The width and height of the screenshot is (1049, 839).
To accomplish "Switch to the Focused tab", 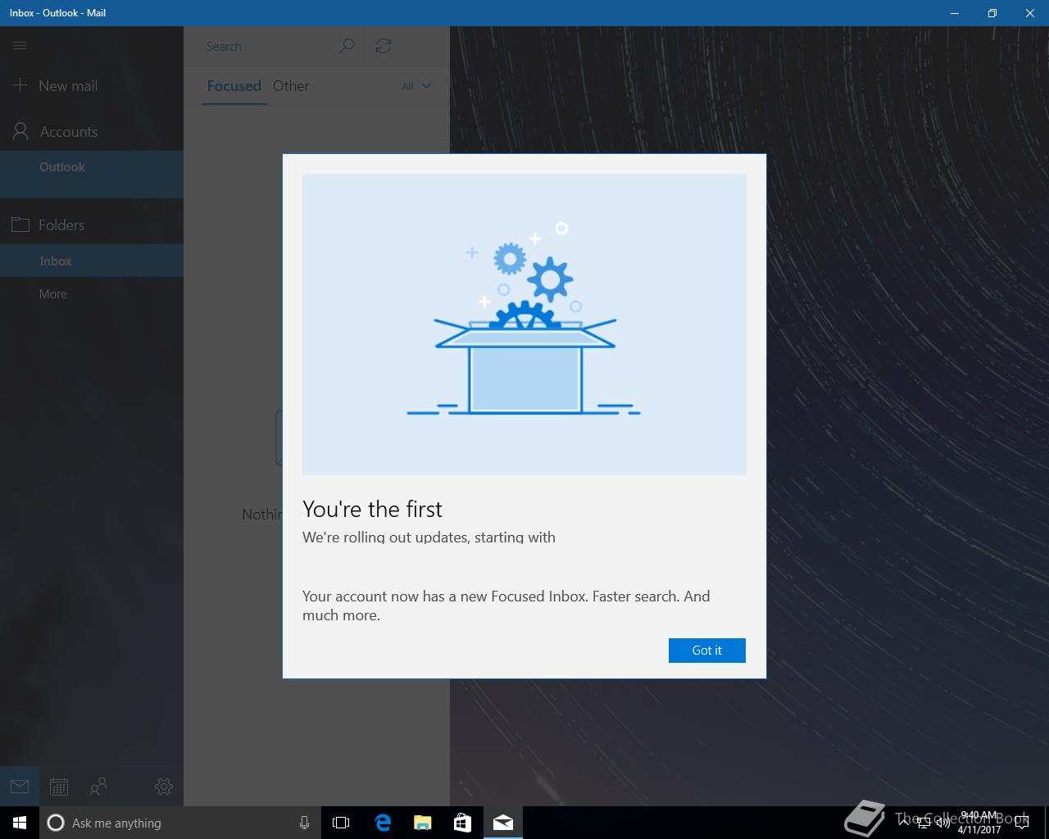I will [x=234, y=85].
